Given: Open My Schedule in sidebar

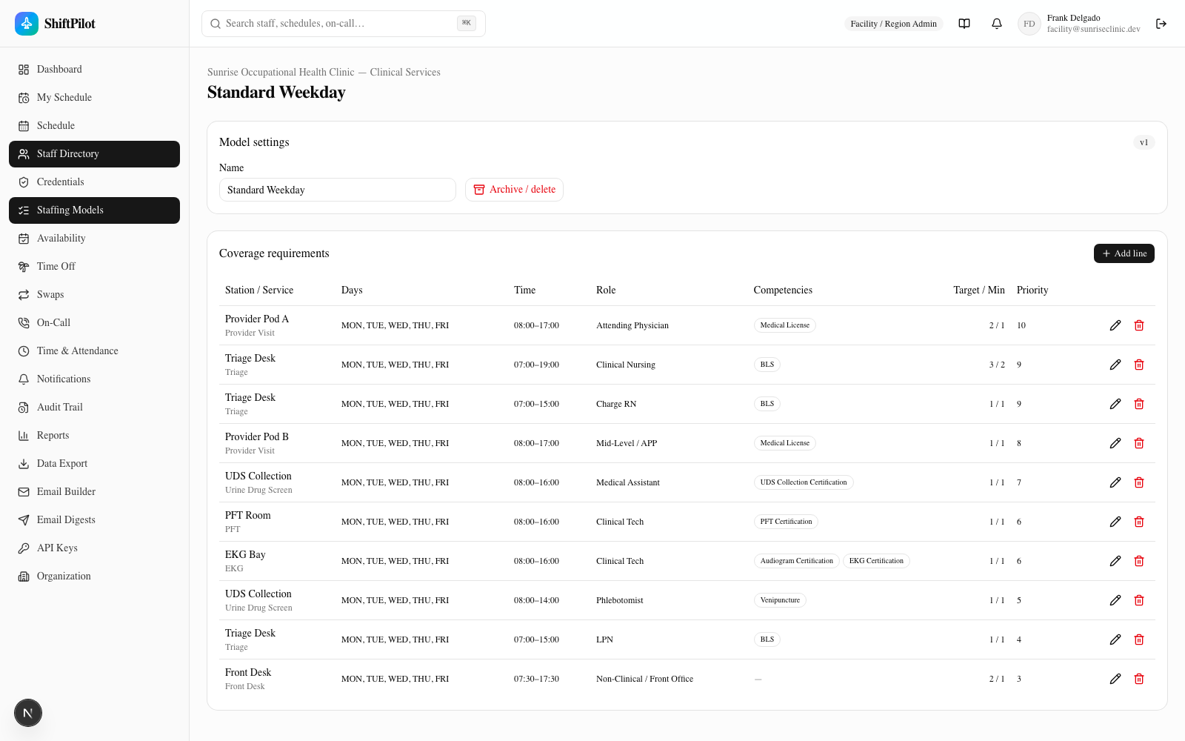Looking at the screenshot, I should click(x=94, y=98).
